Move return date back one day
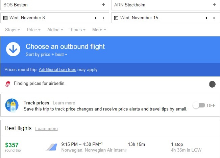Viewport: 220px width, 158px height. pyautogui.click(x=205, y=18)
